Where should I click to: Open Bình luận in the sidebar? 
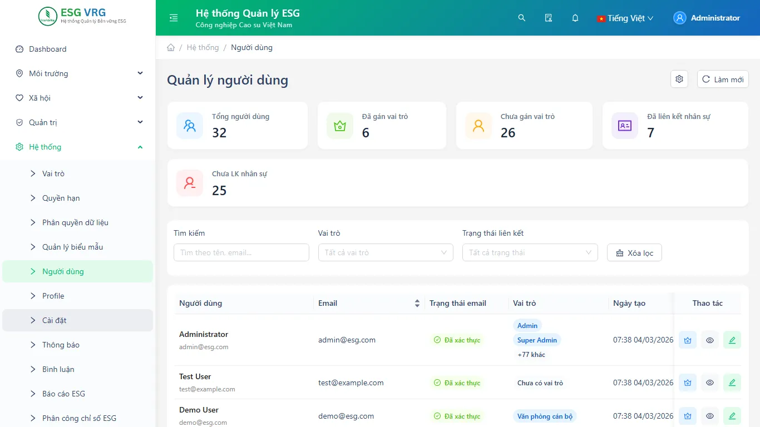(x=78, y=369)
